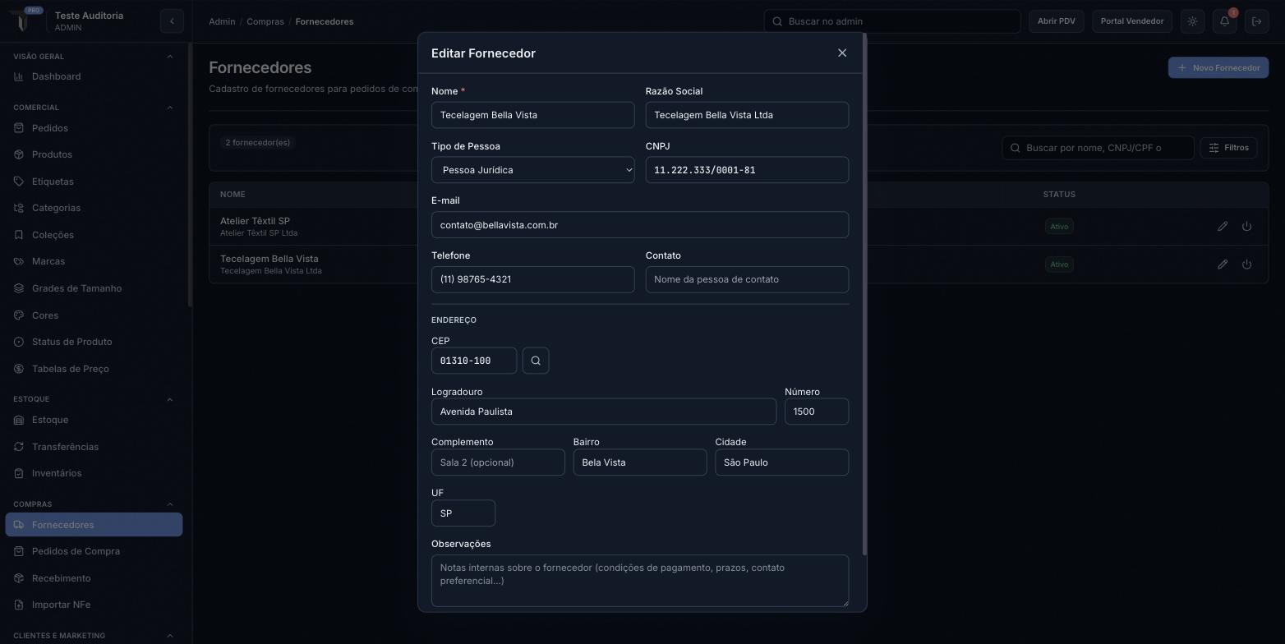Click the Inventários clipboard icon
The width and height of the screenshot is (1285, 644).
[19, 473]
